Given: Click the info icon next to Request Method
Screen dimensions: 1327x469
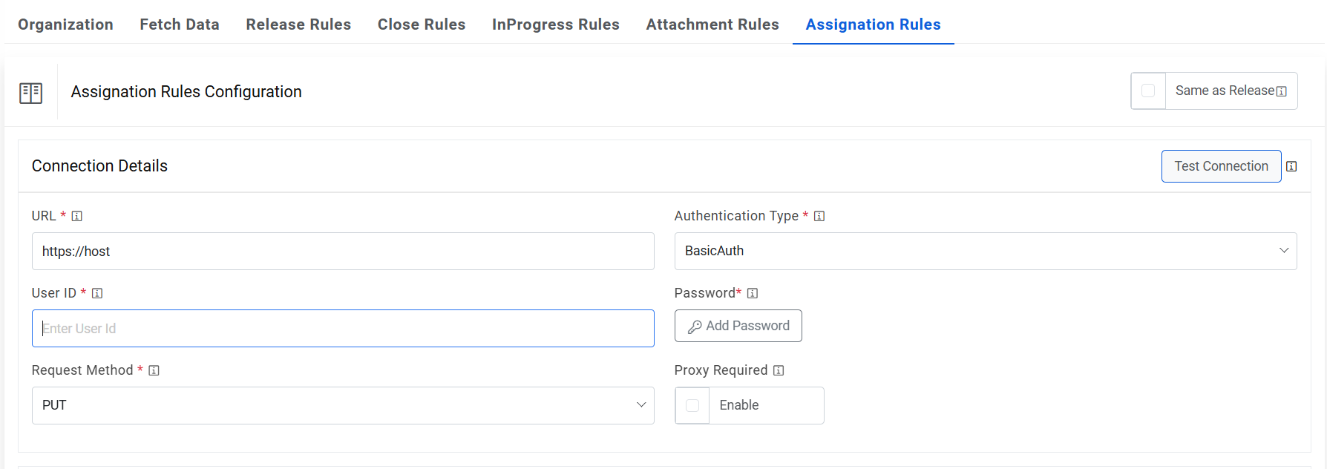Looking at the screenshot, I should [154, 370].
